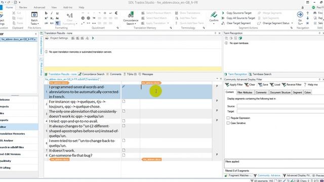This screenshot has height=182, width=324.
Task: Expand QuickInsert group dialog launcher
Action: pyautogui.click(x=117, y=28)
